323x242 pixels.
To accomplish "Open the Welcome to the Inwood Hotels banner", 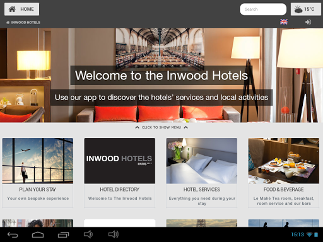I will tap(161, 75).
